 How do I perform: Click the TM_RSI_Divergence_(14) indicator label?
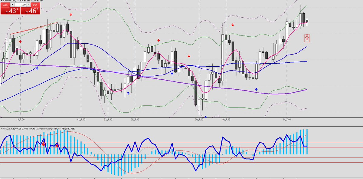(40, 129)
